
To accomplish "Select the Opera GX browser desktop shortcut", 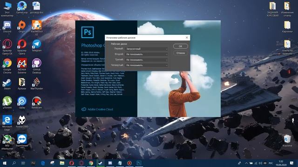I will click(x=7, y=47).
